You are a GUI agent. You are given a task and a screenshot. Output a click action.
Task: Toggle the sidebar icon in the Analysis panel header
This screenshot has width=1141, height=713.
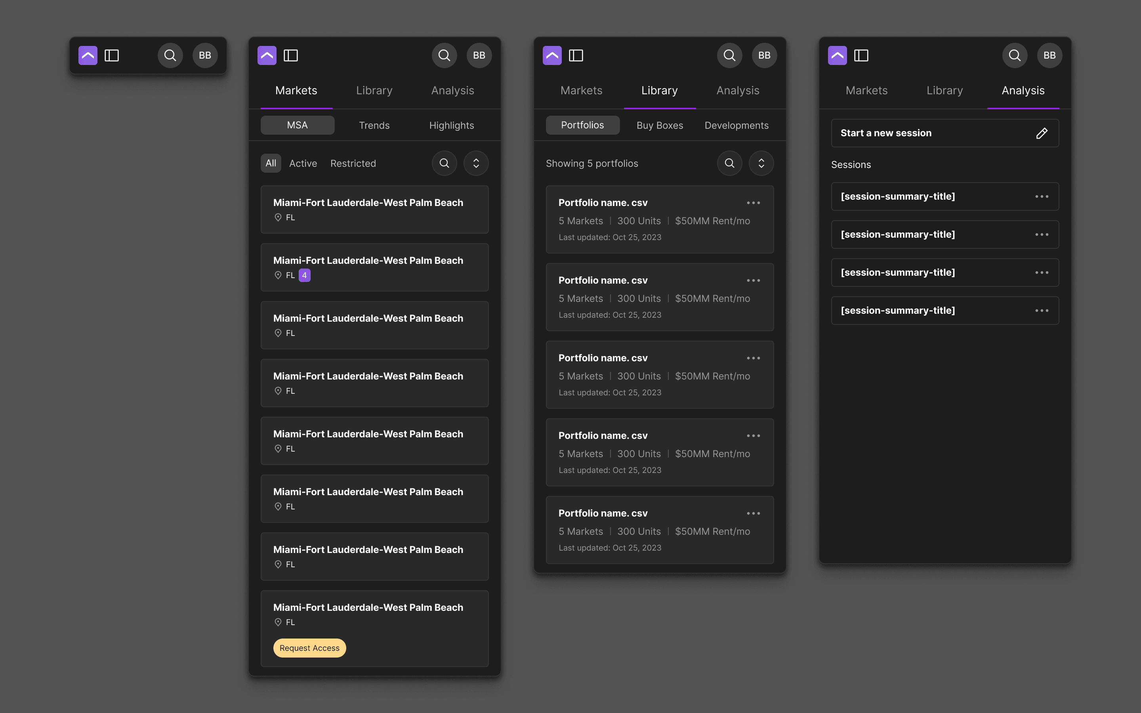[861, 55]
